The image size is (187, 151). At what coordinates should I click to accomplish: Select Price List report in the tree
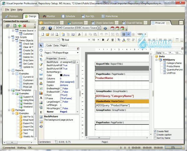click(27, 87)
